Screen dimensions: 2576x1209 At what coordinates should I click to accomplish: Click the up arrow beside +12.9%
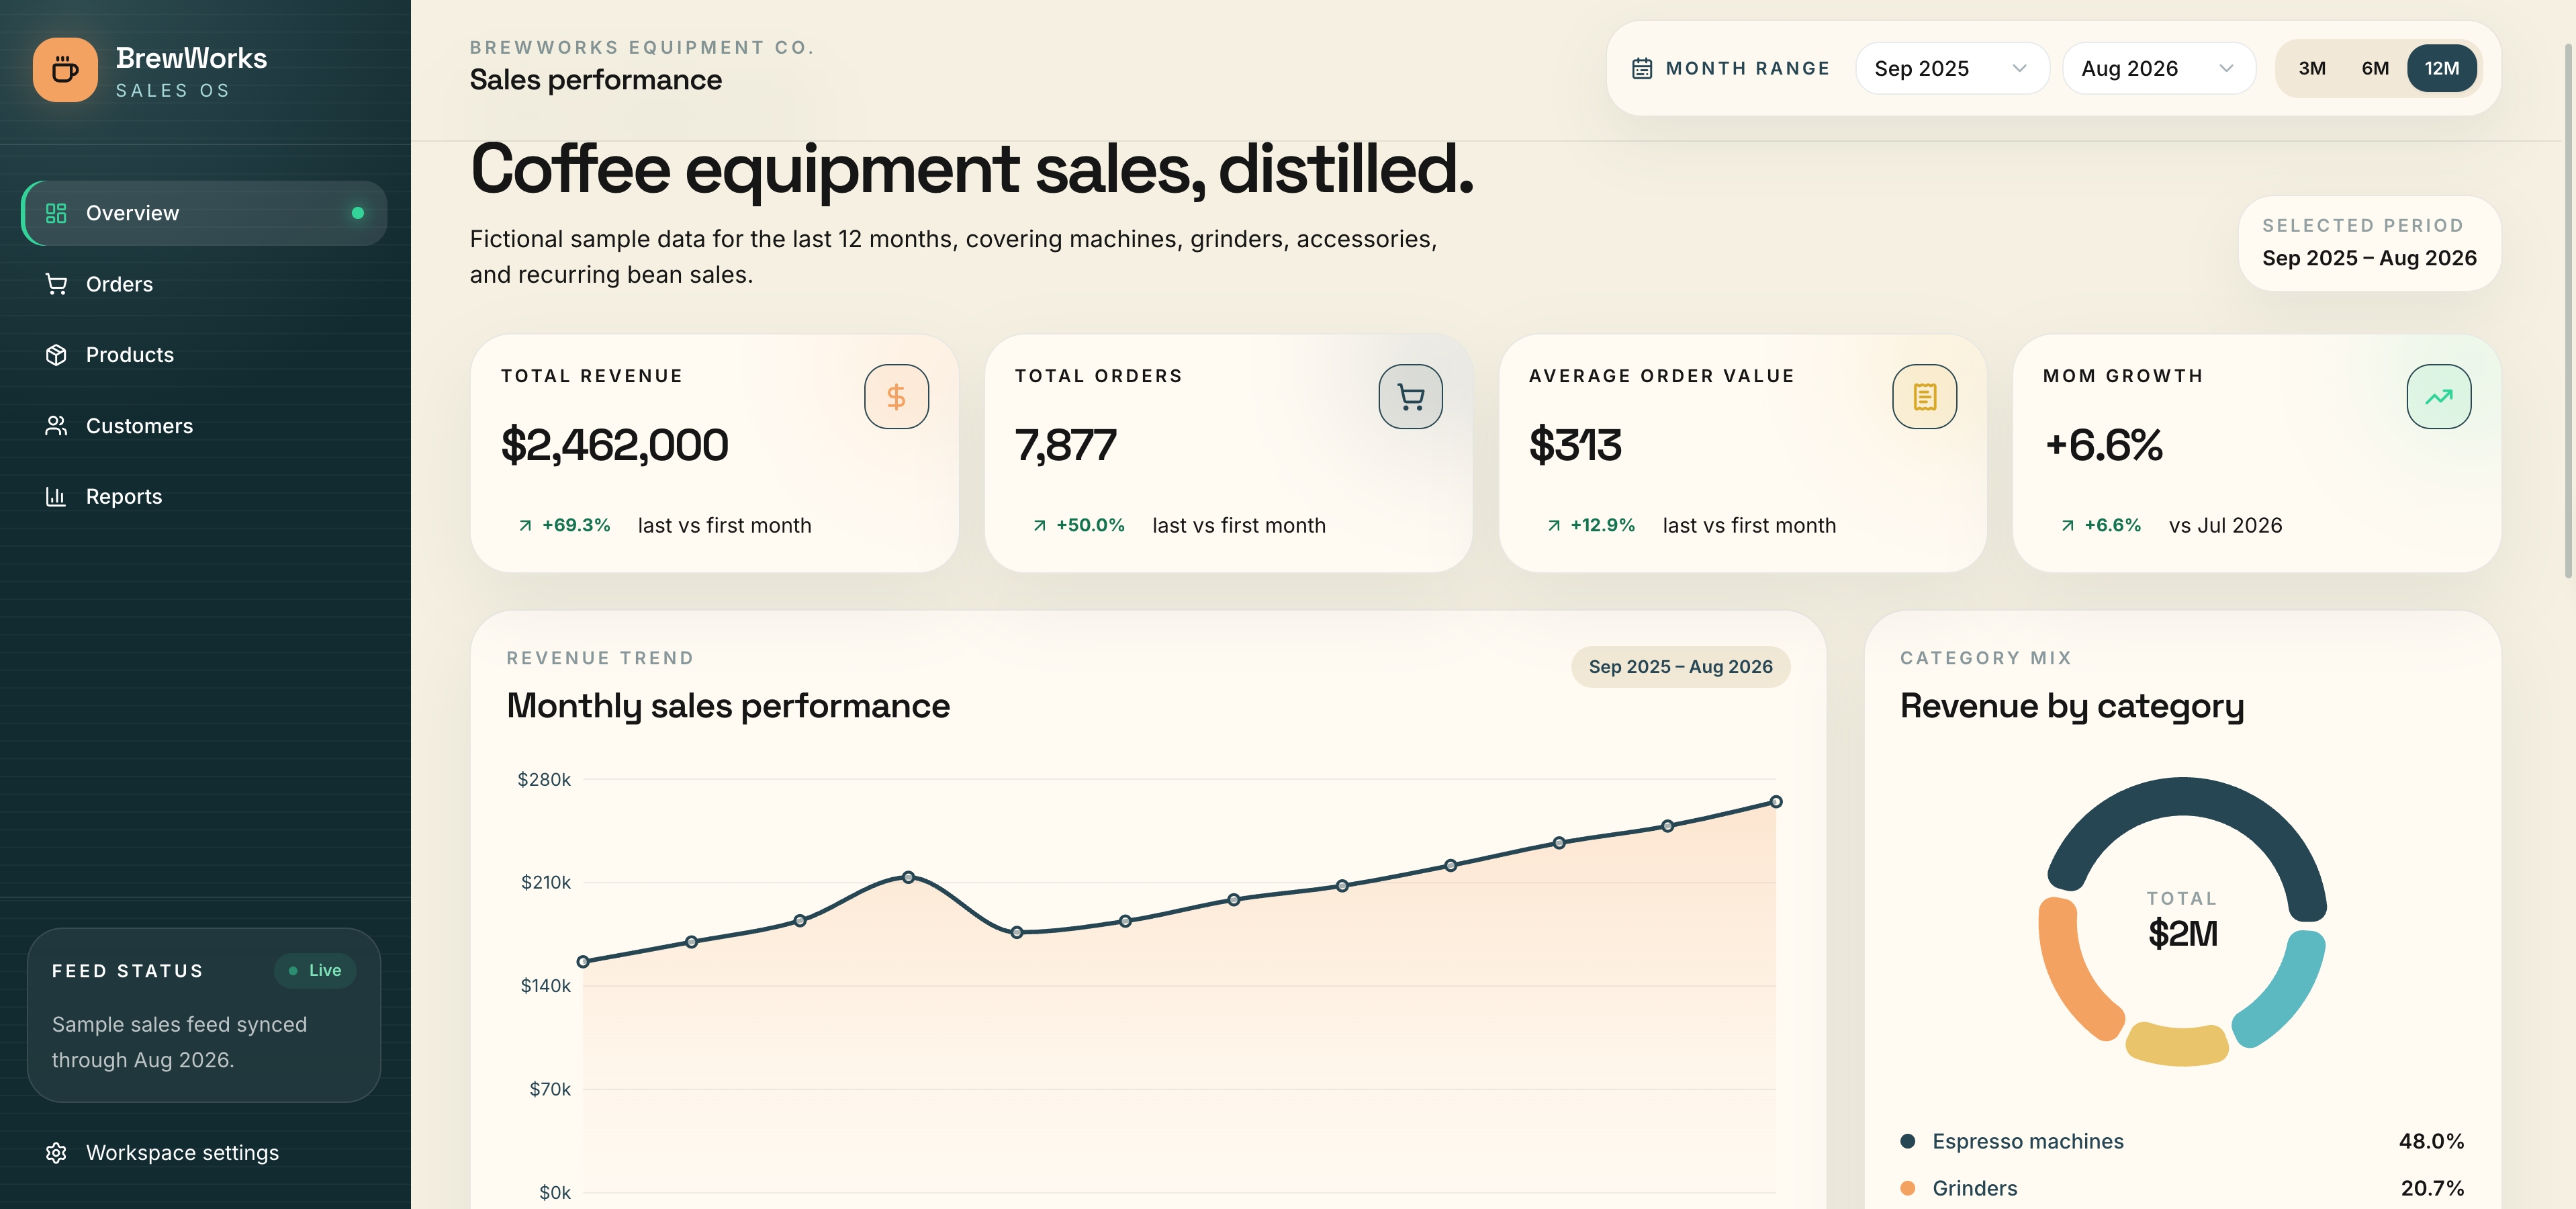point(1553,526)
